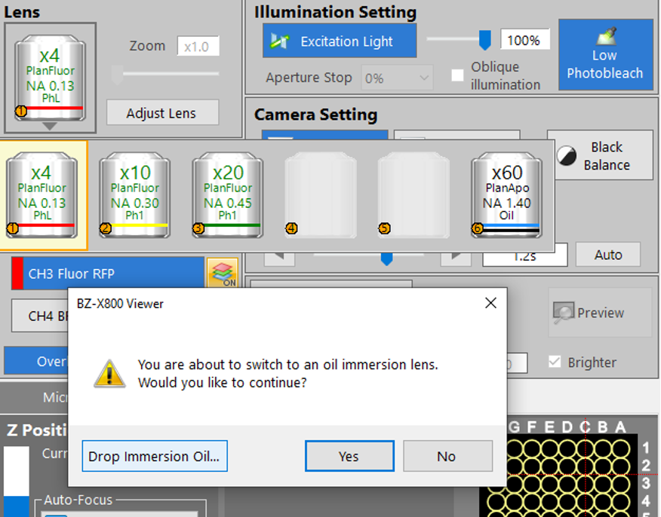The width and height of the screenshot is (661, 517).
Task: Confirm the dialog with Yes
Action: pyautogui.click(x=349, y=456)
